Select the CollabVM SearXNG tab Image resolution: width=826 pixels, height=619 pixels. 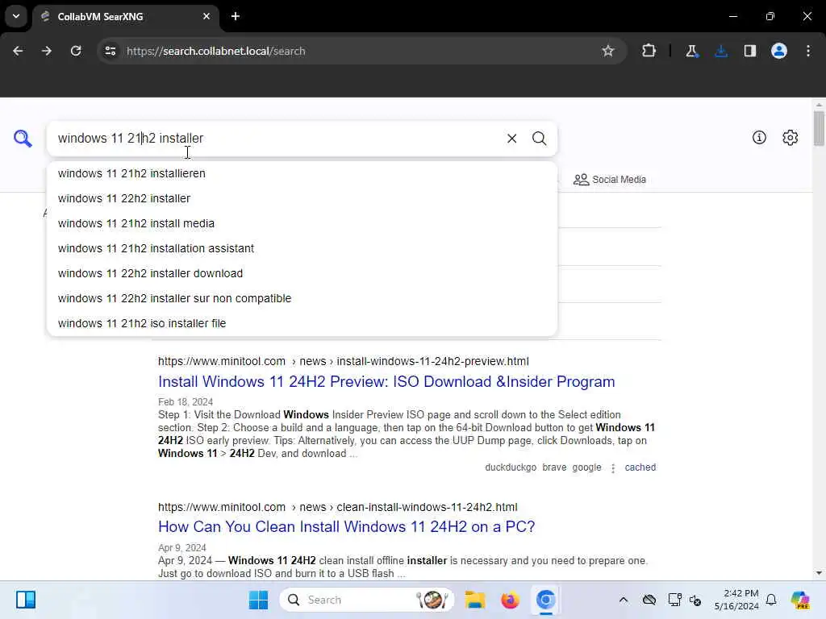tap(125, 16)
